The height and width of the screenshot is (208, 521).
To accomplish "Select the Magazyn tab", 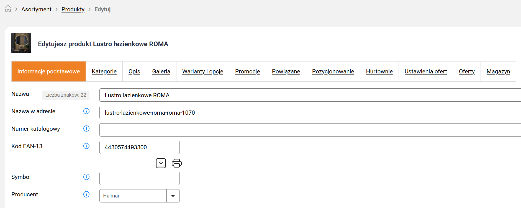I will coord(498,71).
